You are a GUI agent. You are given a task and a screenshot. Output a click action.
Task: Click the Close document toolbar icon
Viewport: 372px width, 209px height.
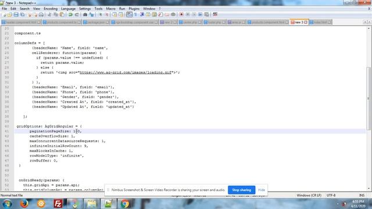(x=29, y=15)
